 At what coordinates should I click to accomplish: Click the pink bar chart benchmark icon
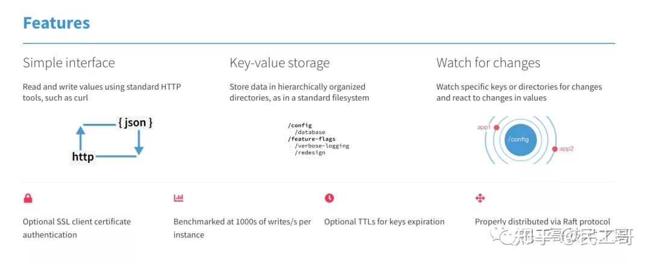click(178, 198)
